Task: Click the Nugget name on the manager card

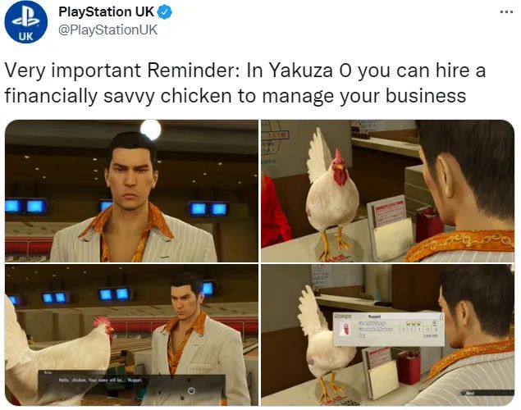Action: point(374,317)
